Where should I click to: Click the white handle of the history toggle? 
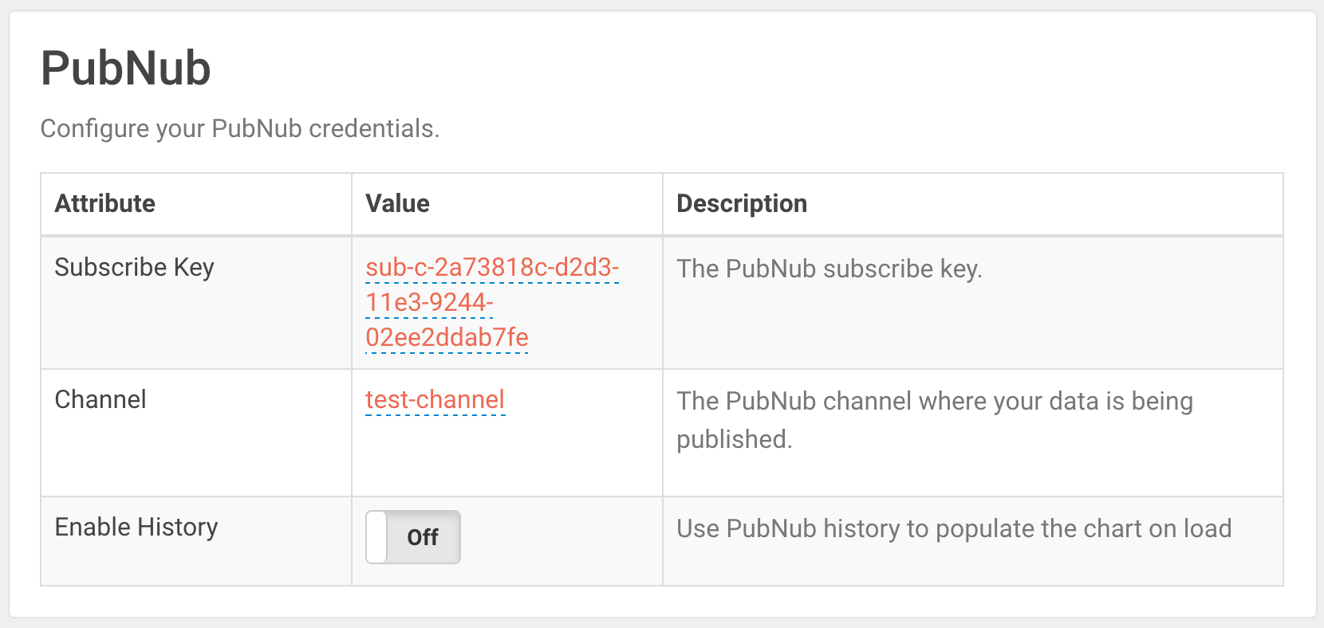click(x=376, y=537)
